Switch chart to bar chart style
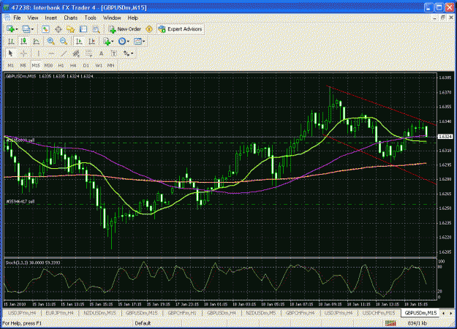Viewport: 457px width, 329px height. [x=11, y=42]
